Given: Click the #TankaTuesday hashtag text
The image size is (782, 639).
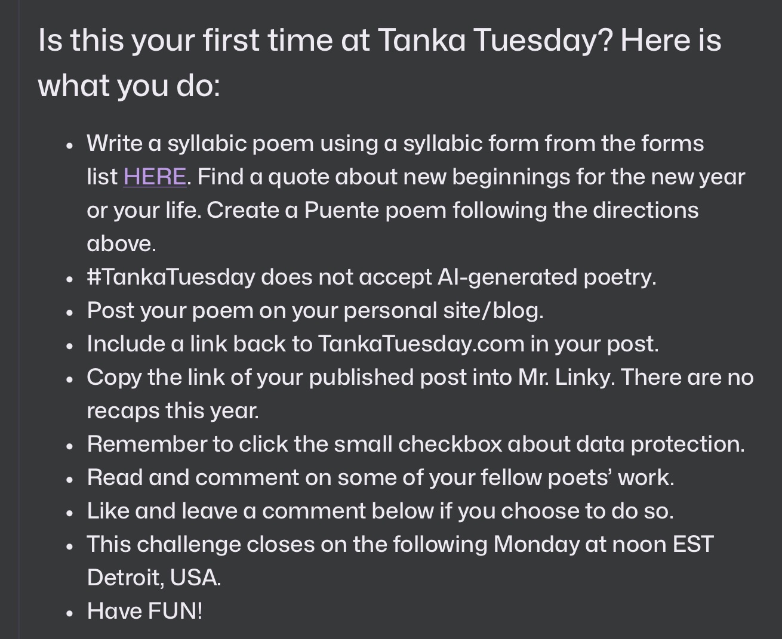Looking at the screenshot, I should [x=171, y=277].
